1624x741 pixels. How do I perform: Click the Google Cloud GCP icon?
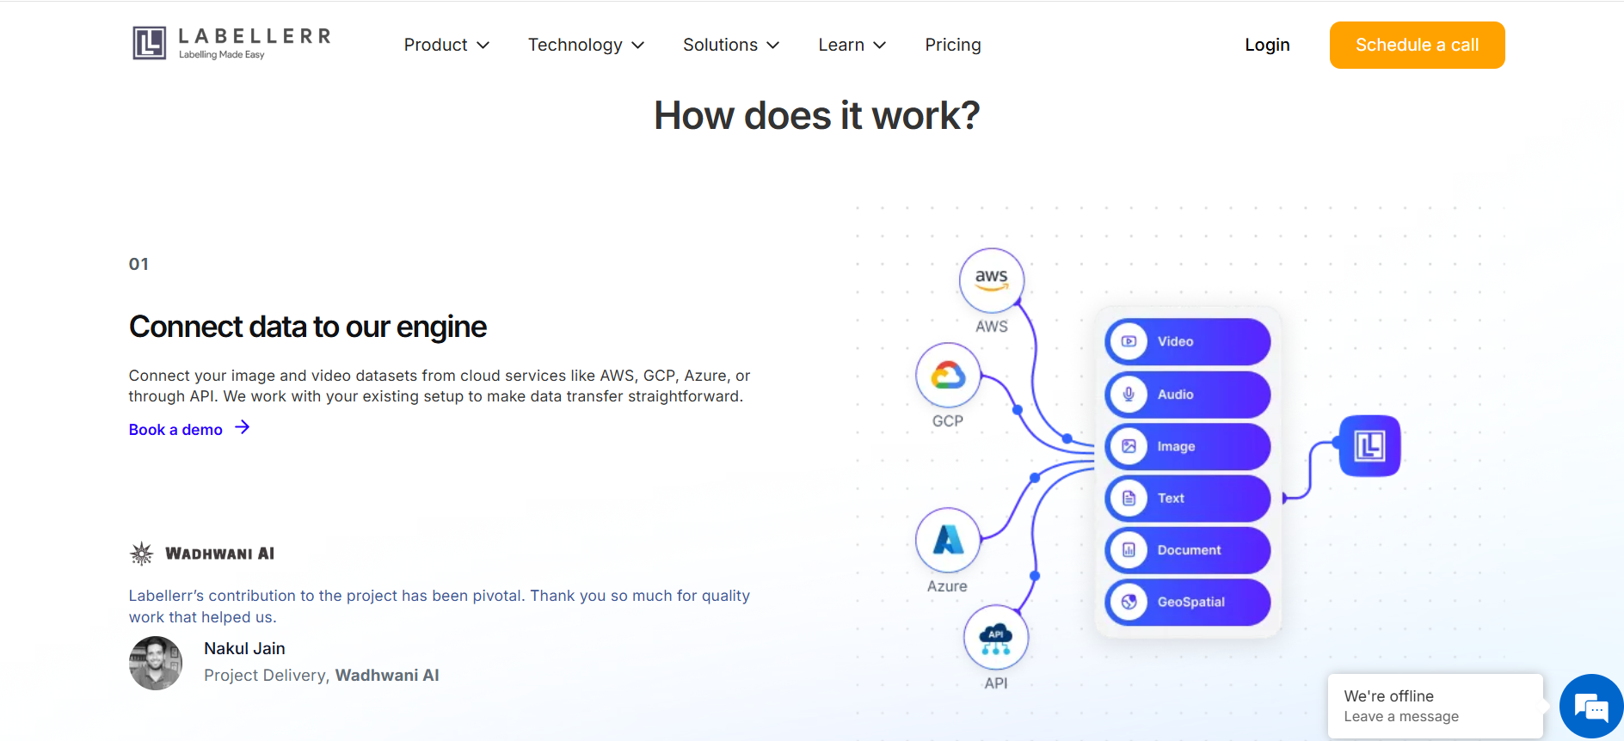948,376
